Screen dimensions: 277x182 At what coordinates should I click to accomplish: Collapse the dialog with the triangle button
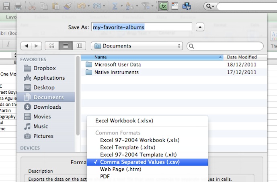coord(200,27)
